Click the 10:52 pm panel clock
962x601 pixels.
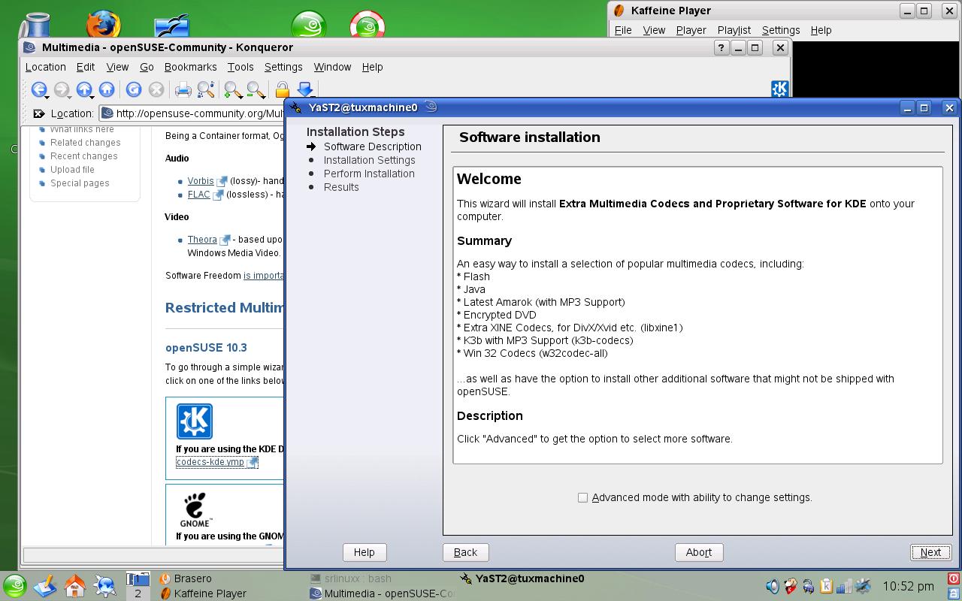pyautogui.click(x=908, y=586)
